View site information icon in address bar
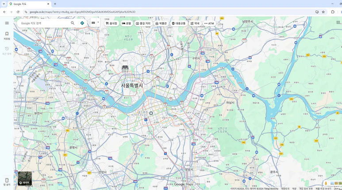 click(26, 12)
